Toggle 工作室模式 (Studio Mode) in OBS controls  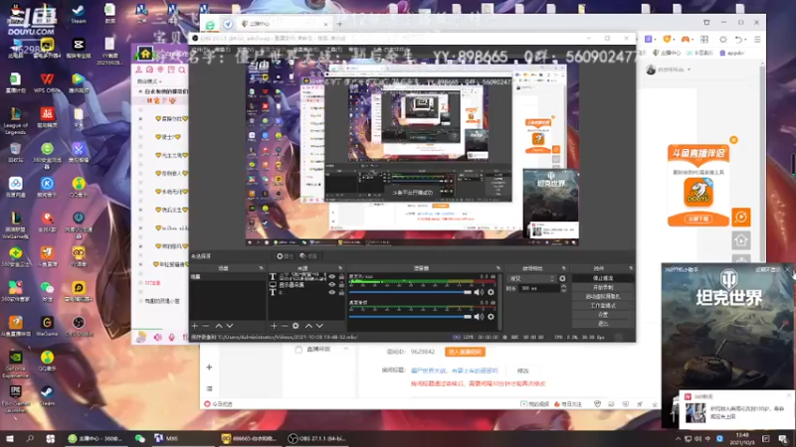click(603, 306)
